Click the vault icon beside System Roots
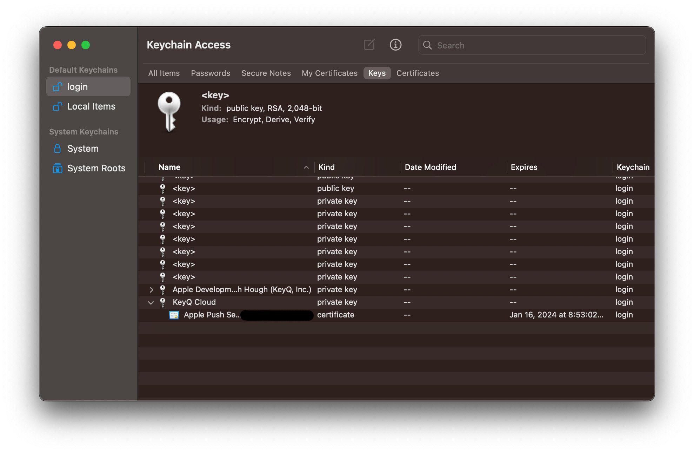Screen dimensions: 694x453 [58, 168]
